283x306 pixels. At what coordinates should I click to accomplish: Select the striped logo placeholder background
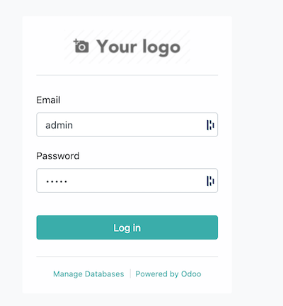127,47
